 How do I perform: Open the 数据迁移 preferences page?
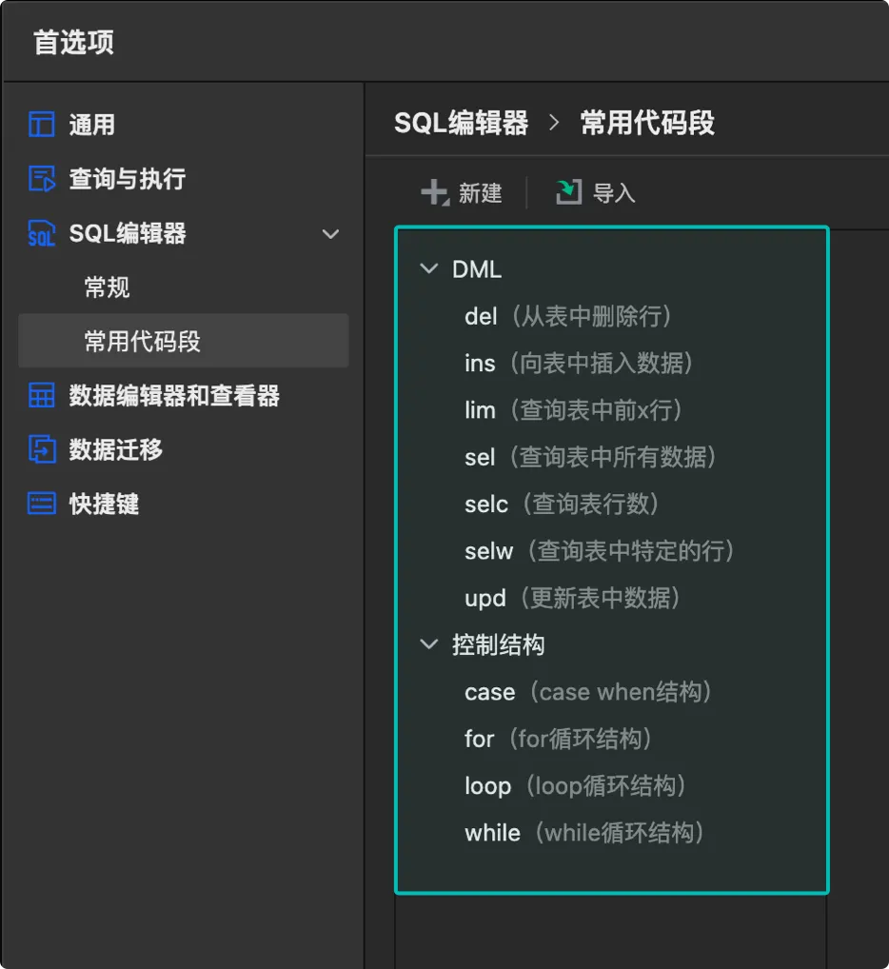point(115,449)
